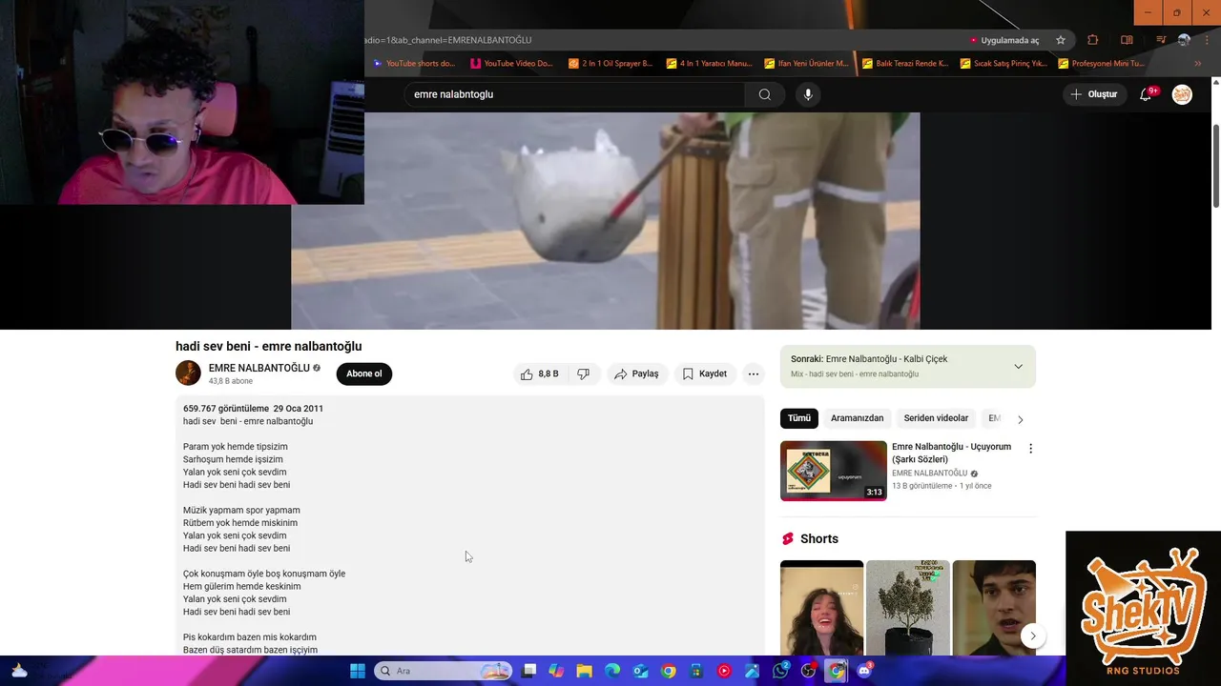Screen dimensions: 1221x686
Task: Show hidden bookmarks via the double-chevron
Action: 1198,64
